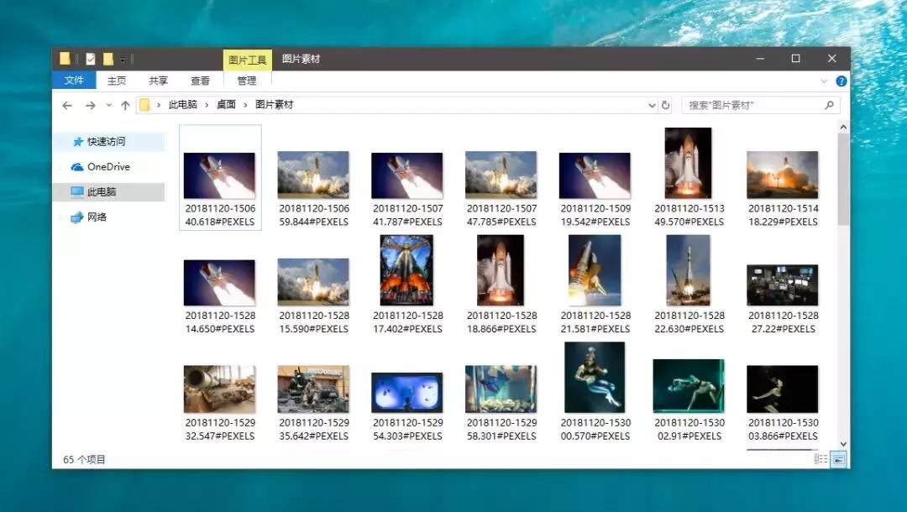Switch to large thumbnails view

838,459
